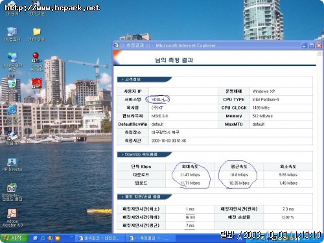Click the '16 ms' maximum packet delay

point(190,217)
